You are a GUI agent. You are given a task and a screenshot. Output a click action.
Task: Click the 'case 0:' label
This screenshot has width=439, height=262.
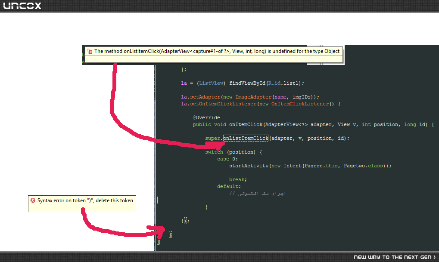point(227,159)
